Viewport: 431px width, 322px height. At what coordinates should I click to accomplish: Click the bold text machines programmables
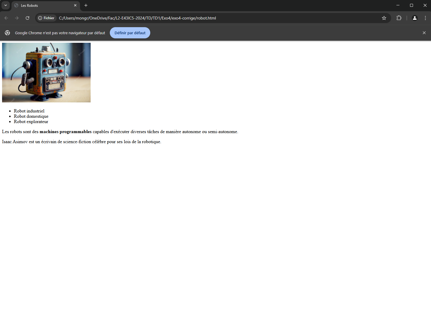[66, 132]
